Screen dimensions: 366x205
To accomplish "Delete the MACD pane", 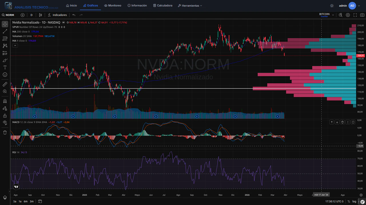I will pyautogui.click(x=342, y=122).
